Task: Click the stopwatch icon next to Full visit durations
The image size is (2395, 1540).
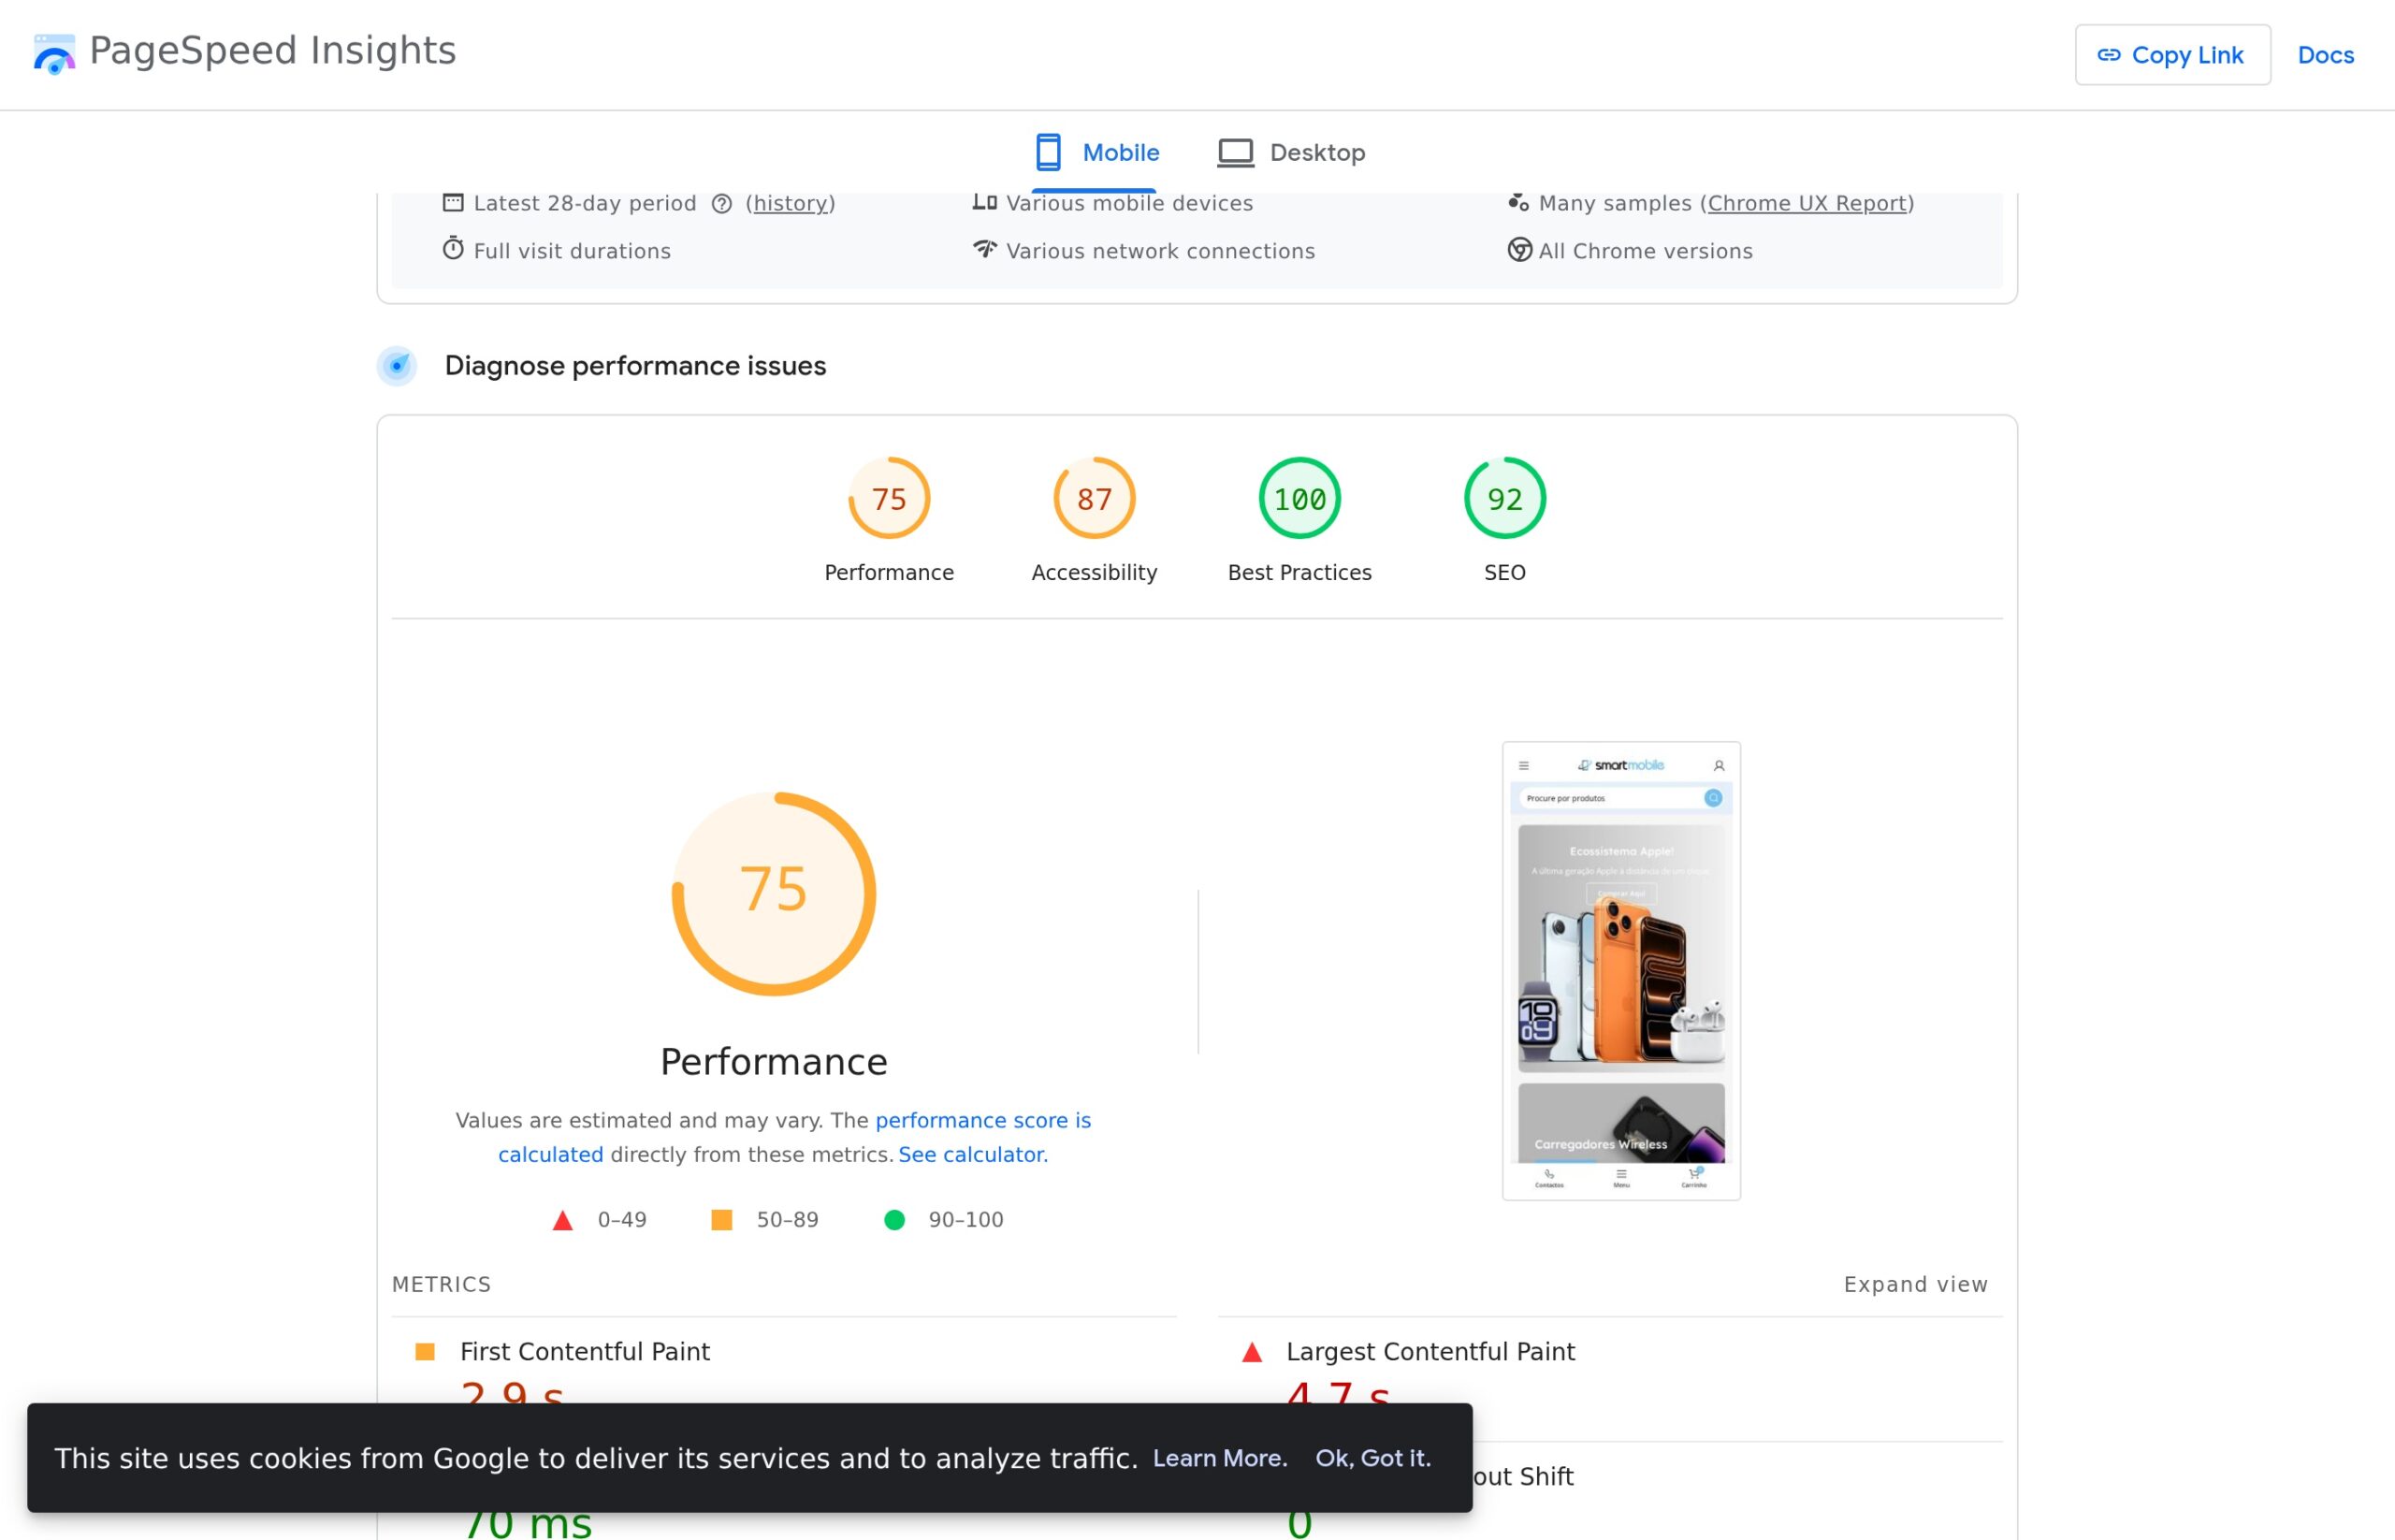Action: click(x=454, y=250)
